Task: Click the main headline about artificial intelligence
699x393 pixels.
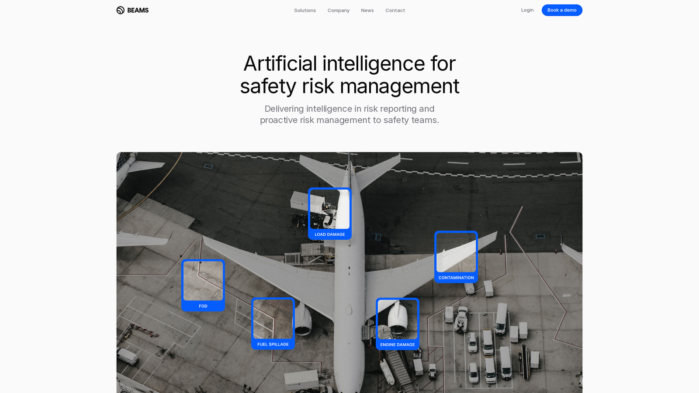Action: [x=349, y=75]
